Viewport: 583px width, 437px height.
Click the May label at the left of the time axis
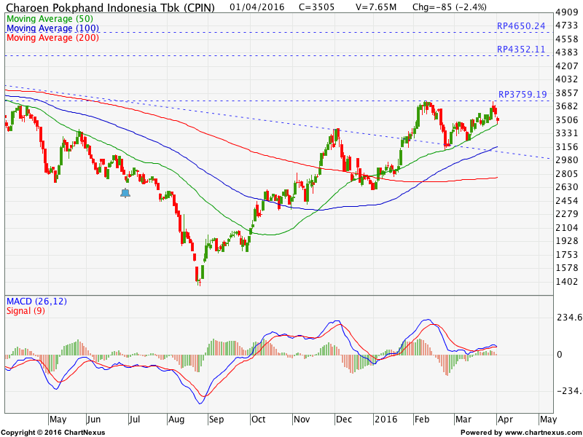coord(58,420)
